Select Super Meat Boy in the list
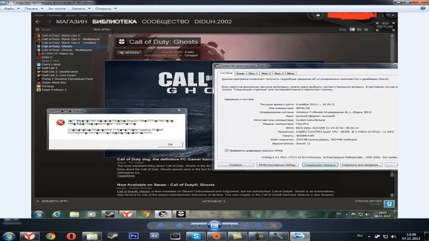Viewport: 429px width, 241px height. (54, 82)
